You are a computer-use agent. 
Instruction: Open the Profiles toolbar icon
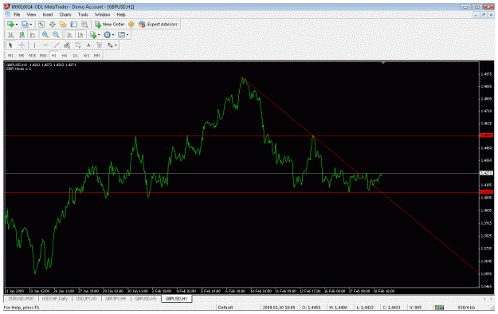[x=25, y=25]
